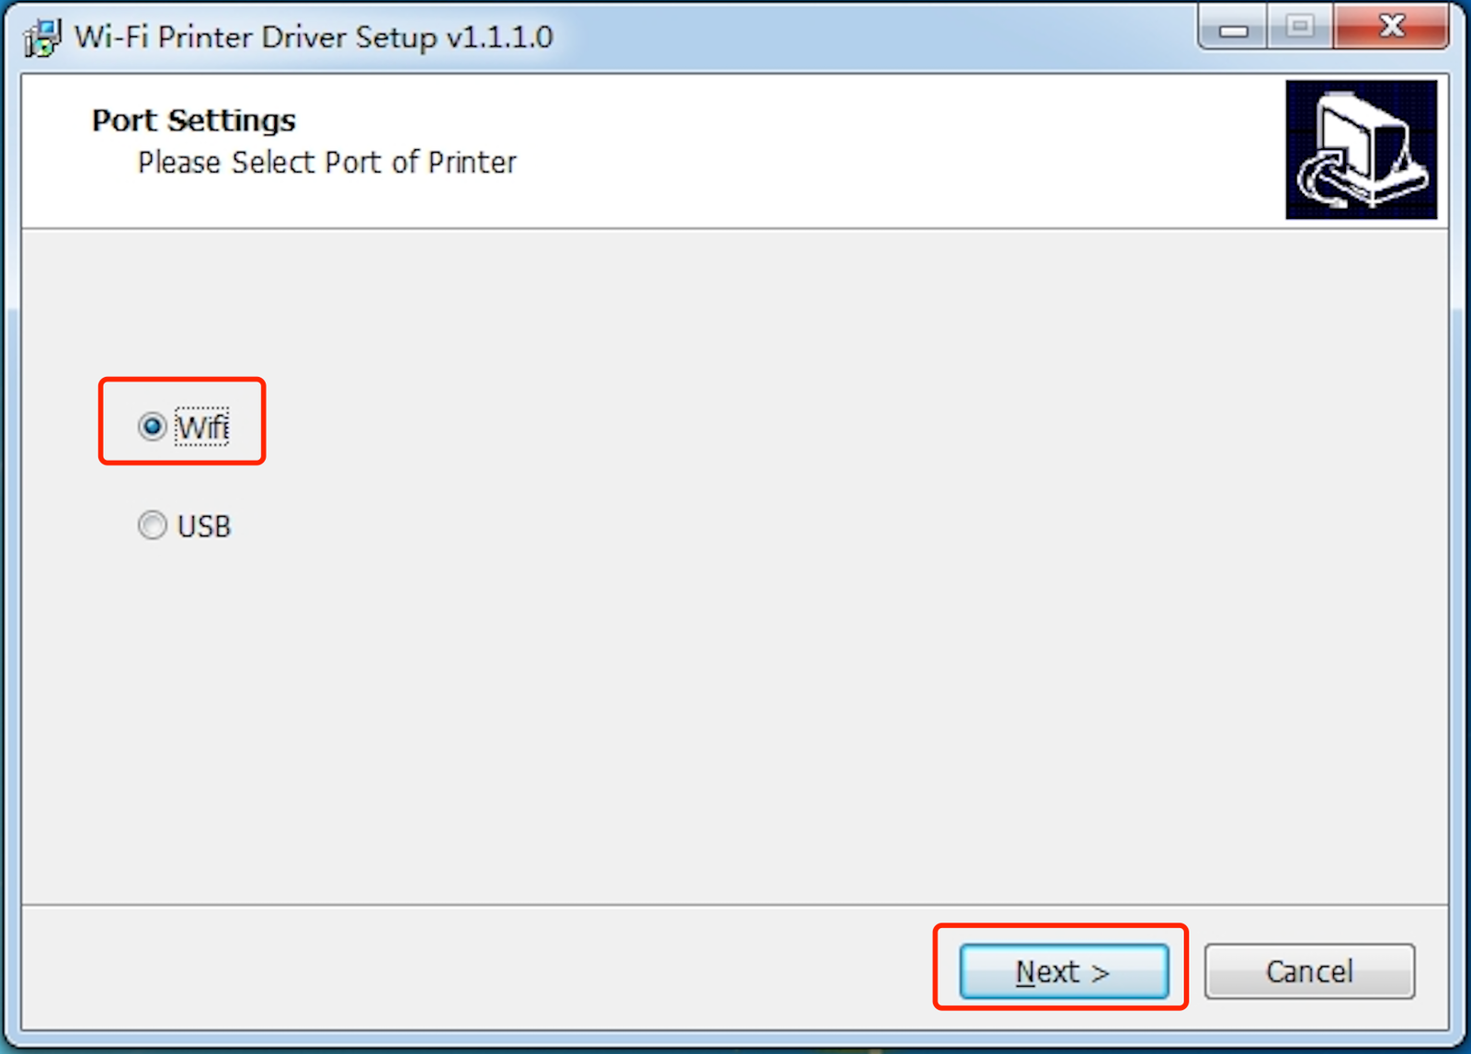Click the maximize button on the title bar

tap(1299, 28)
